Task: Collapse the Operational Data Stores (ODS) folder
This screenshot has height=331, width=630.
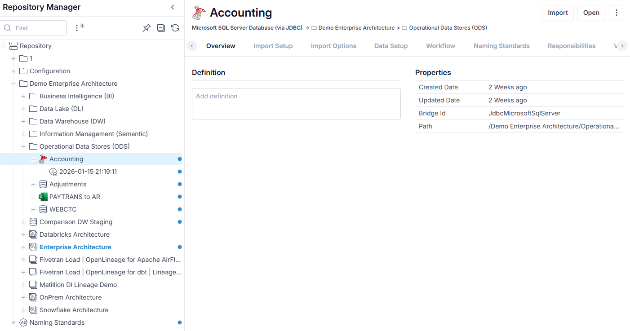Action: pyautogui.click(x=23, y=146)
